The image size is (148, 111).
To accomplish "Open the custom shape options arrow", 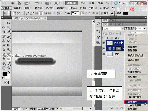I will (62, 13).
